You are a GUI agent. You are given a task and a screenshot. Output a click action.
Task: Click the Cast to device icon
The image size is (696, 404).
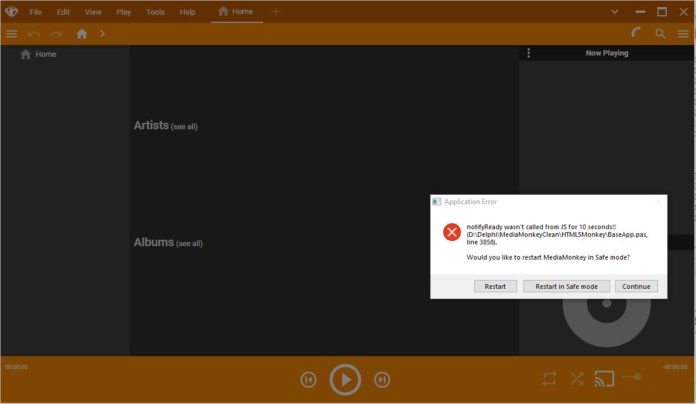point(604,379)
